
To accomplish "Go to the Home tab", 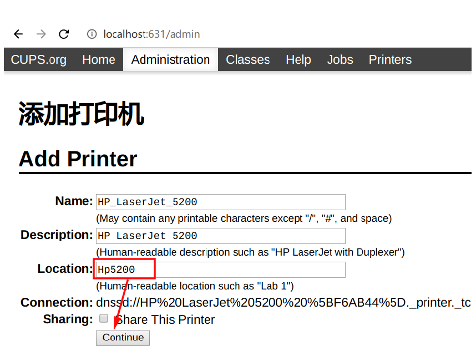I will 99,60.
